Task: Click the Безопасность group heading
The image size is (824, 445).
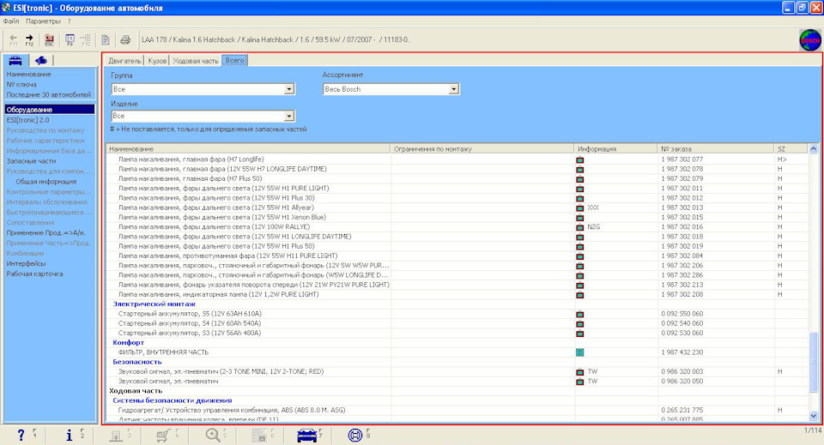Action: (x=137, y=362)
